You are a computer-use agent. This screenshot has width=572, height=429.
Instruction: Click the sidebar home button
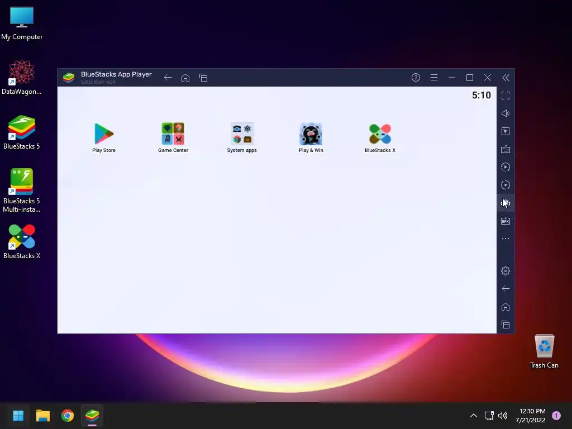(506, 307)
